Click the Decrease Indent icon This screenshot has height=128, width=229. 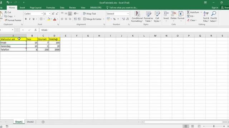[75, 19]
